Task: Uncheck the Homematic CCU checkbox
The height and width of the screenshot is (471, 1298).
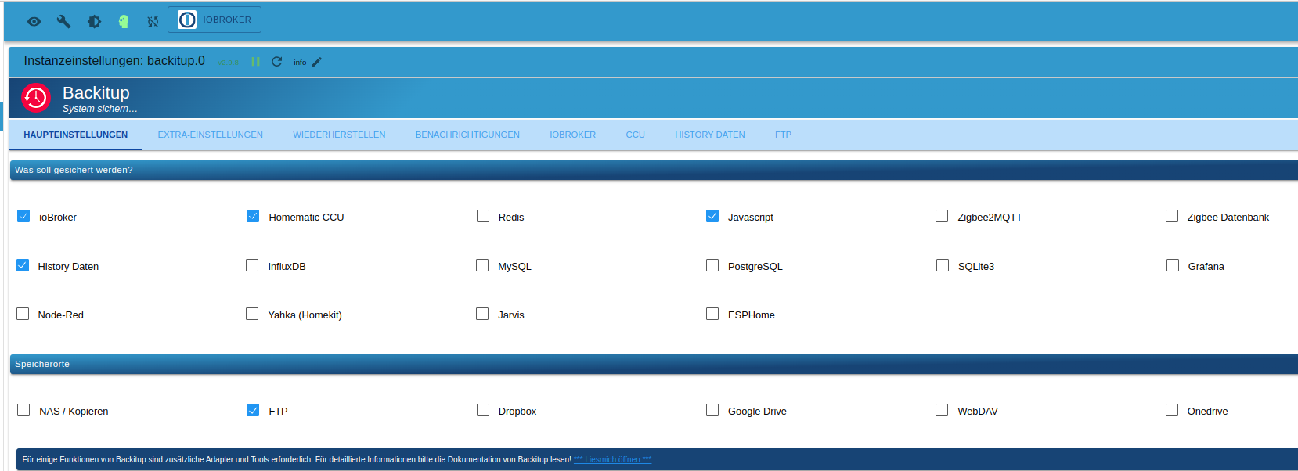Action: [x=253, y=216]
